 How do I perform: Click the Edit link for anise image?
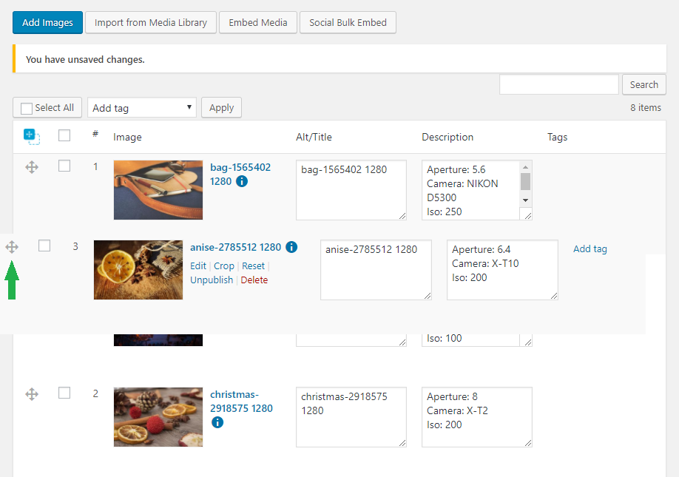198,265
